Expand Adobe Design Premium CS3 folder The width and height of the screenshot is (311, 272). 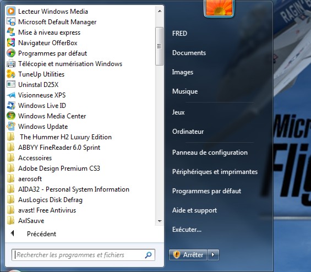[53, 168]
